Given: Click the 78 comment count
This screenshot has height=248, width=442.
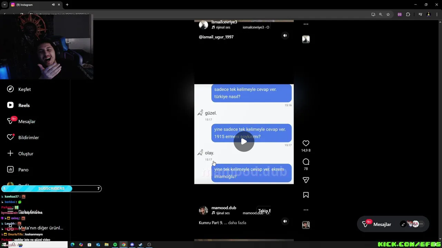Looking at the screenshot, I should tap(306, 169).
